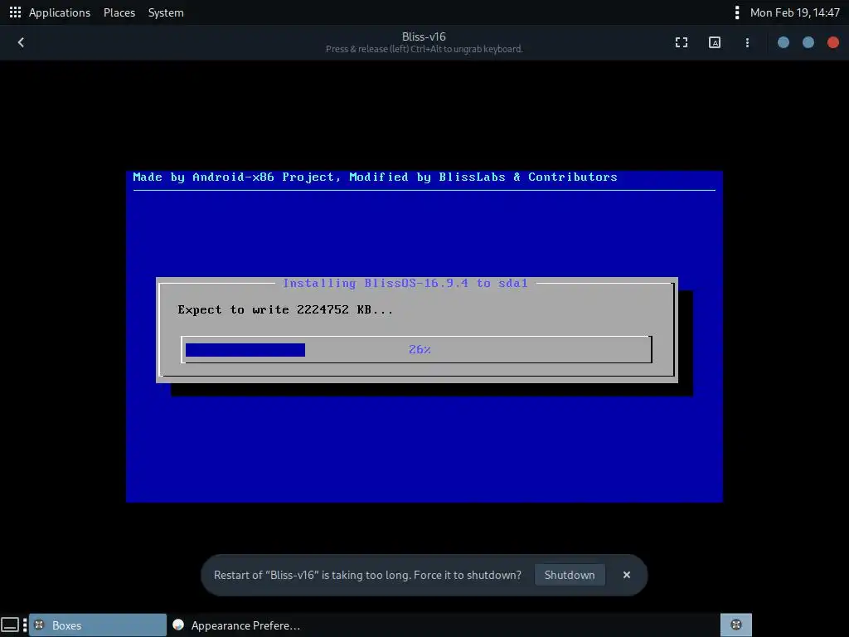
Task: Dismiss the restart taking too long notification
Action: point(627,575)
